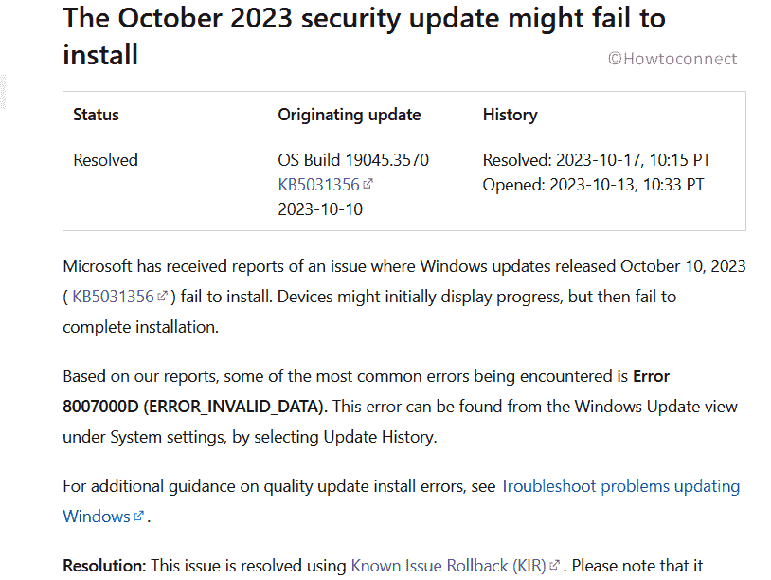Click the external-link icon after paragraph KB5031356

pos(162,296)
